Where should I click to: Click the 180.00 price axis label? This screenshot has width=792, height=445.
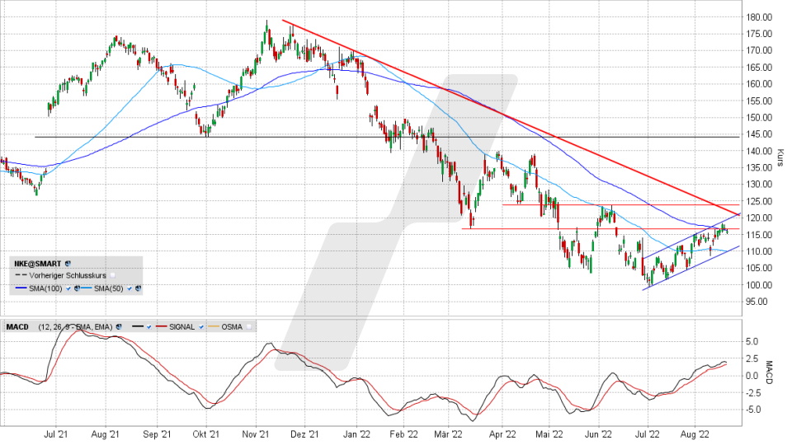click(759, 17)
